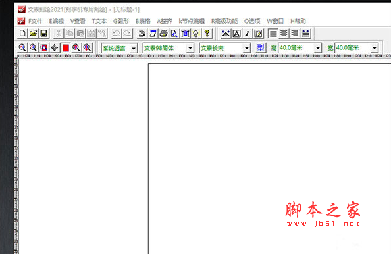Expand the 文泰长宋 font dropdown
391x254 pixels.
(x=247, y=48)
